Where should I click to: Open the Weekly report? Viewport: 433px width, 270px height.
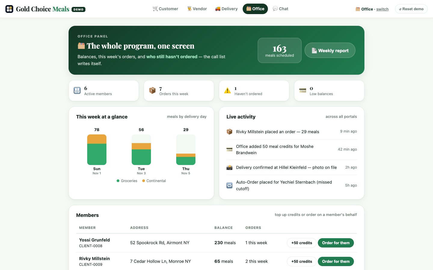point(330,50)
